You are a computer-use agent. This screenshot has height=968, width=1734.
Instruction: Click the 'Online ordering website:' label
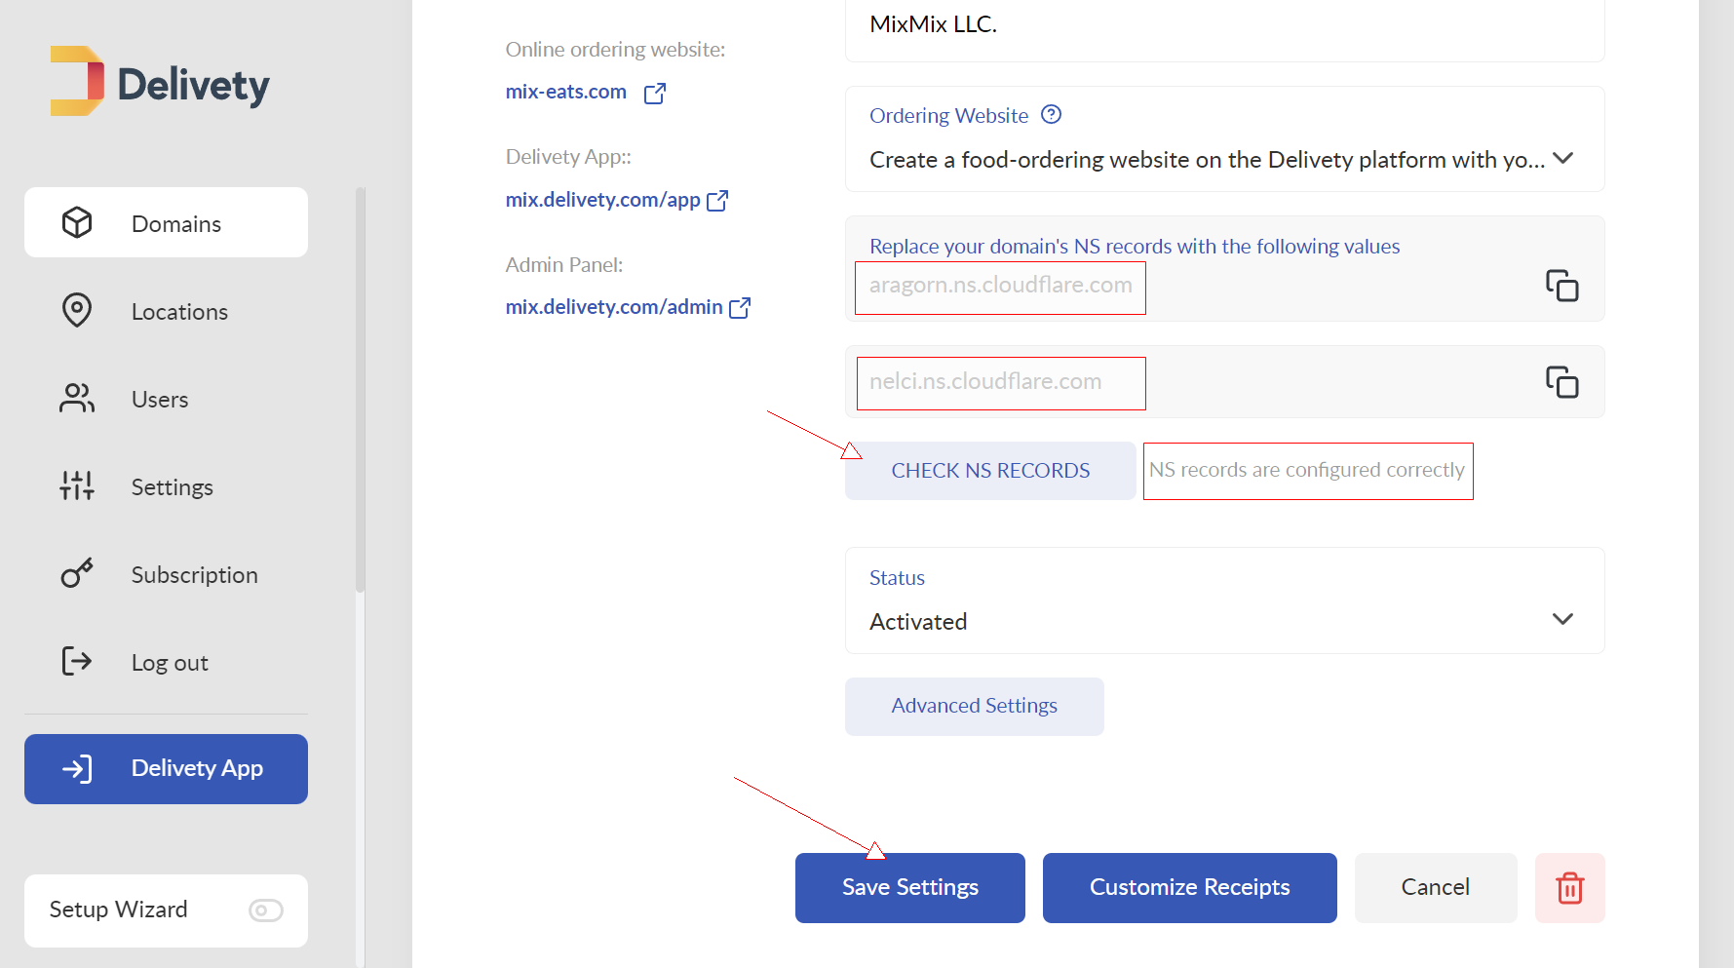(615, 50)
